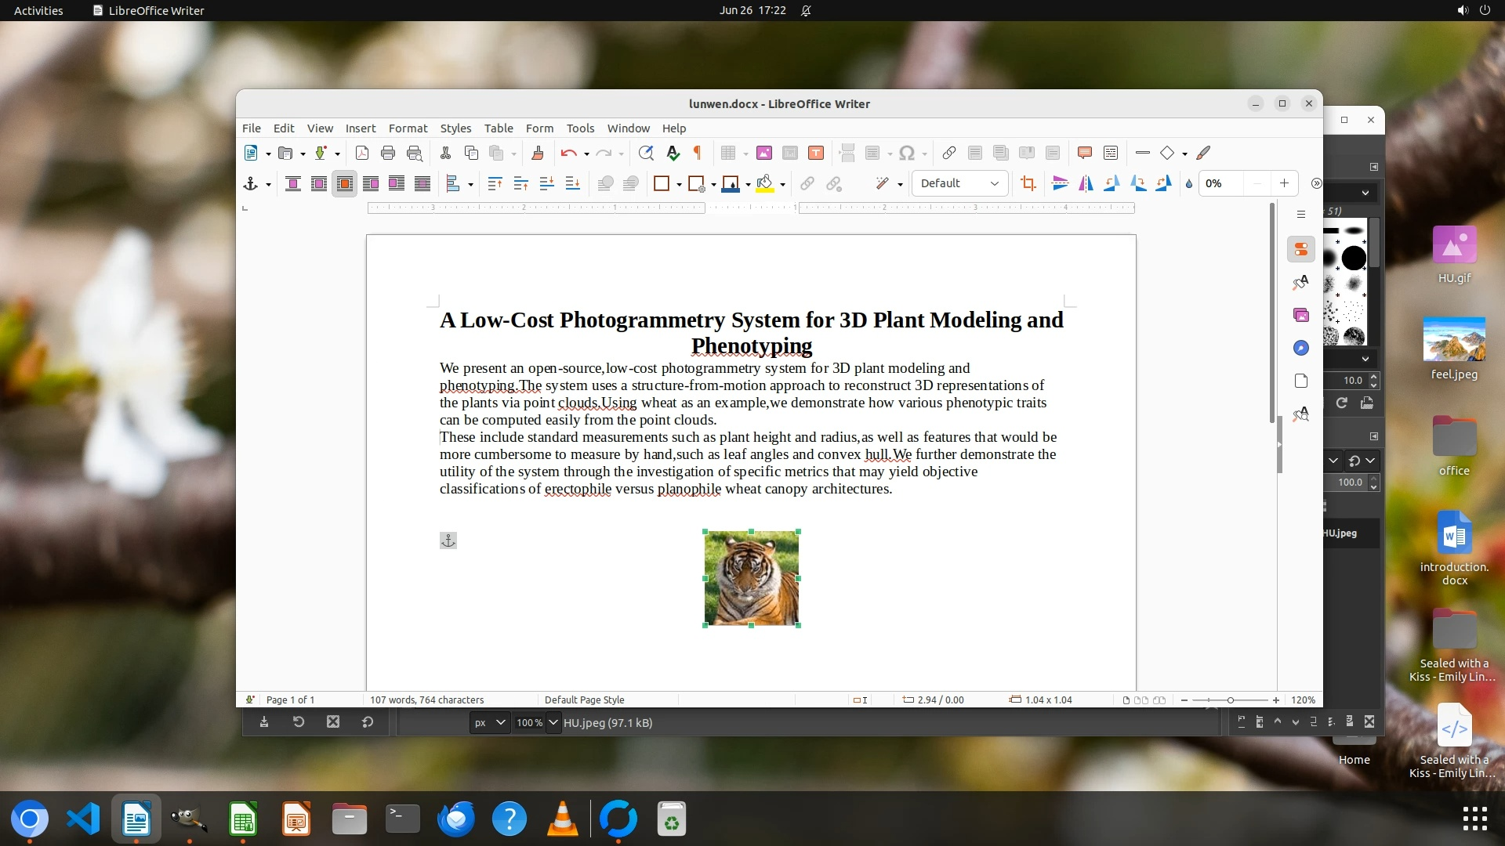Toggle Wrap Through mode

pyautogui.click(x=422, y=183)
